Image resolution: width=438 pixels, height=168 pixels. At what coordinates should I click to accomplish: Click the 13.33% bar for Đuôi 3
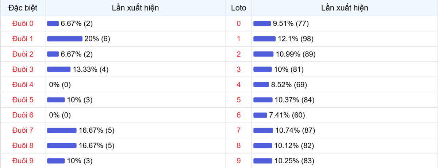coord(59,69)
